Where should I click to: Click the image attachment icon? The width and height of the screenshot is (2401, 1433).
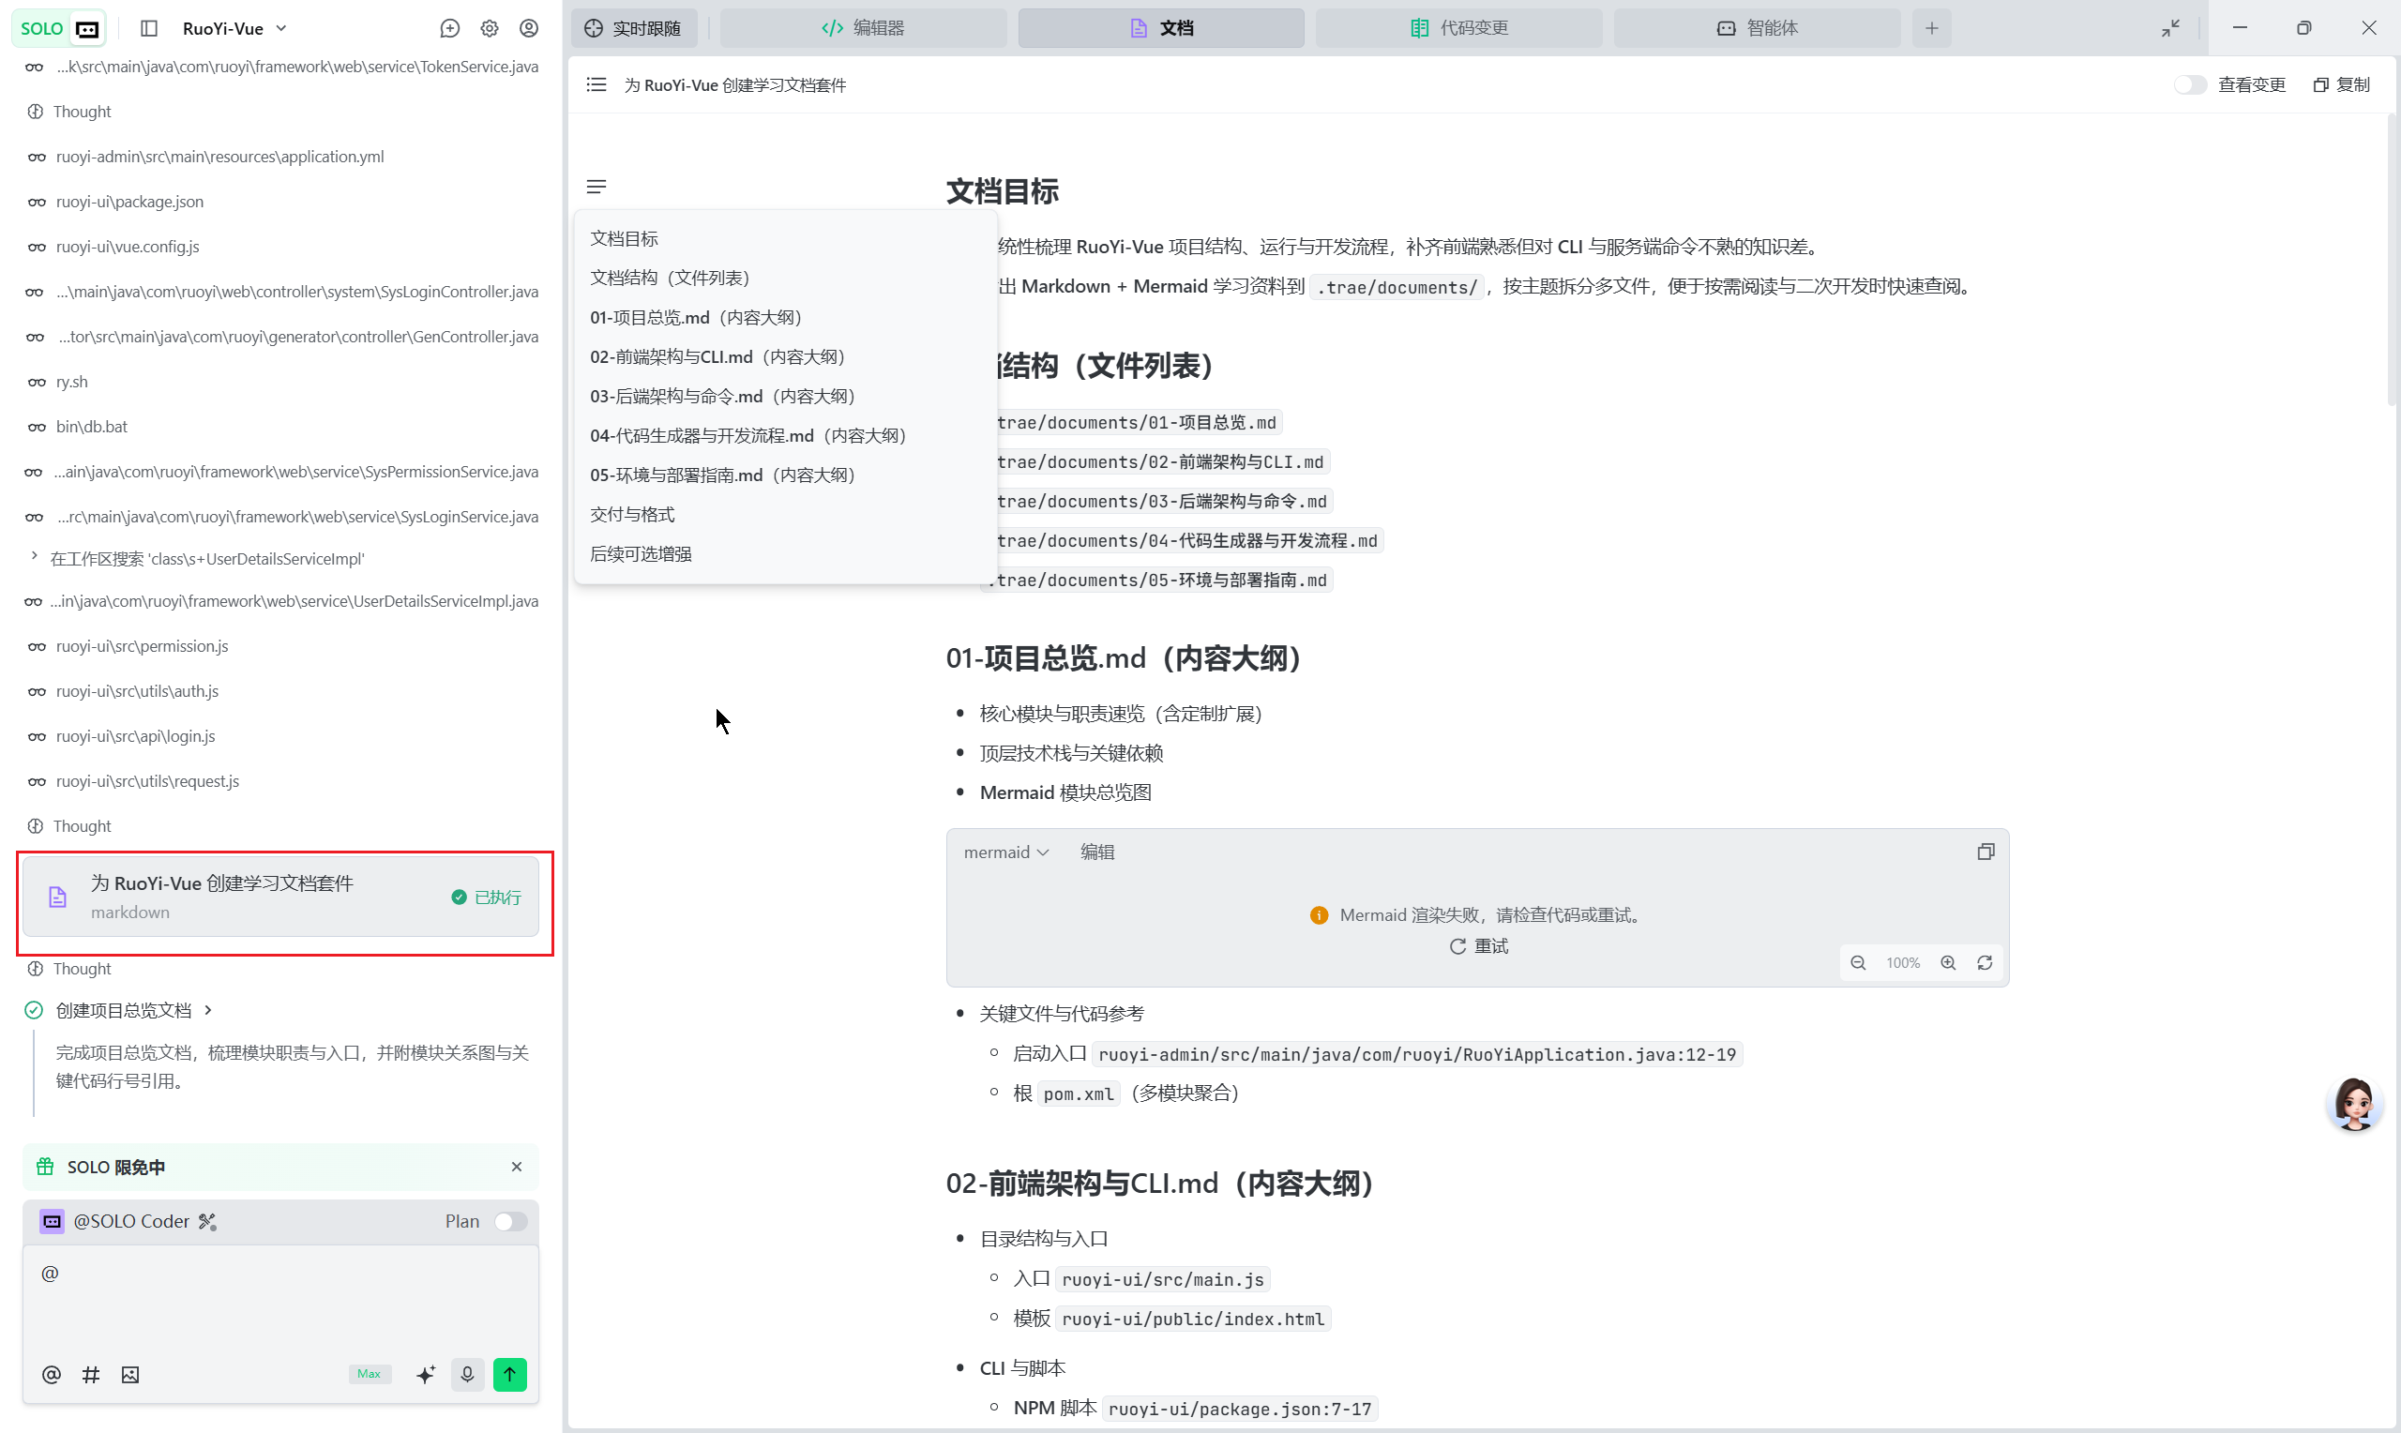pyautogui.click(x=130, y=1374)
